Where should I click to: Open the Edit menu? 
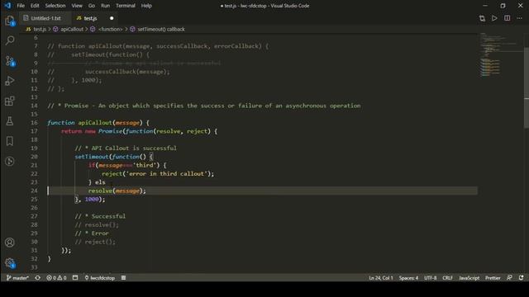pos(35,6)
